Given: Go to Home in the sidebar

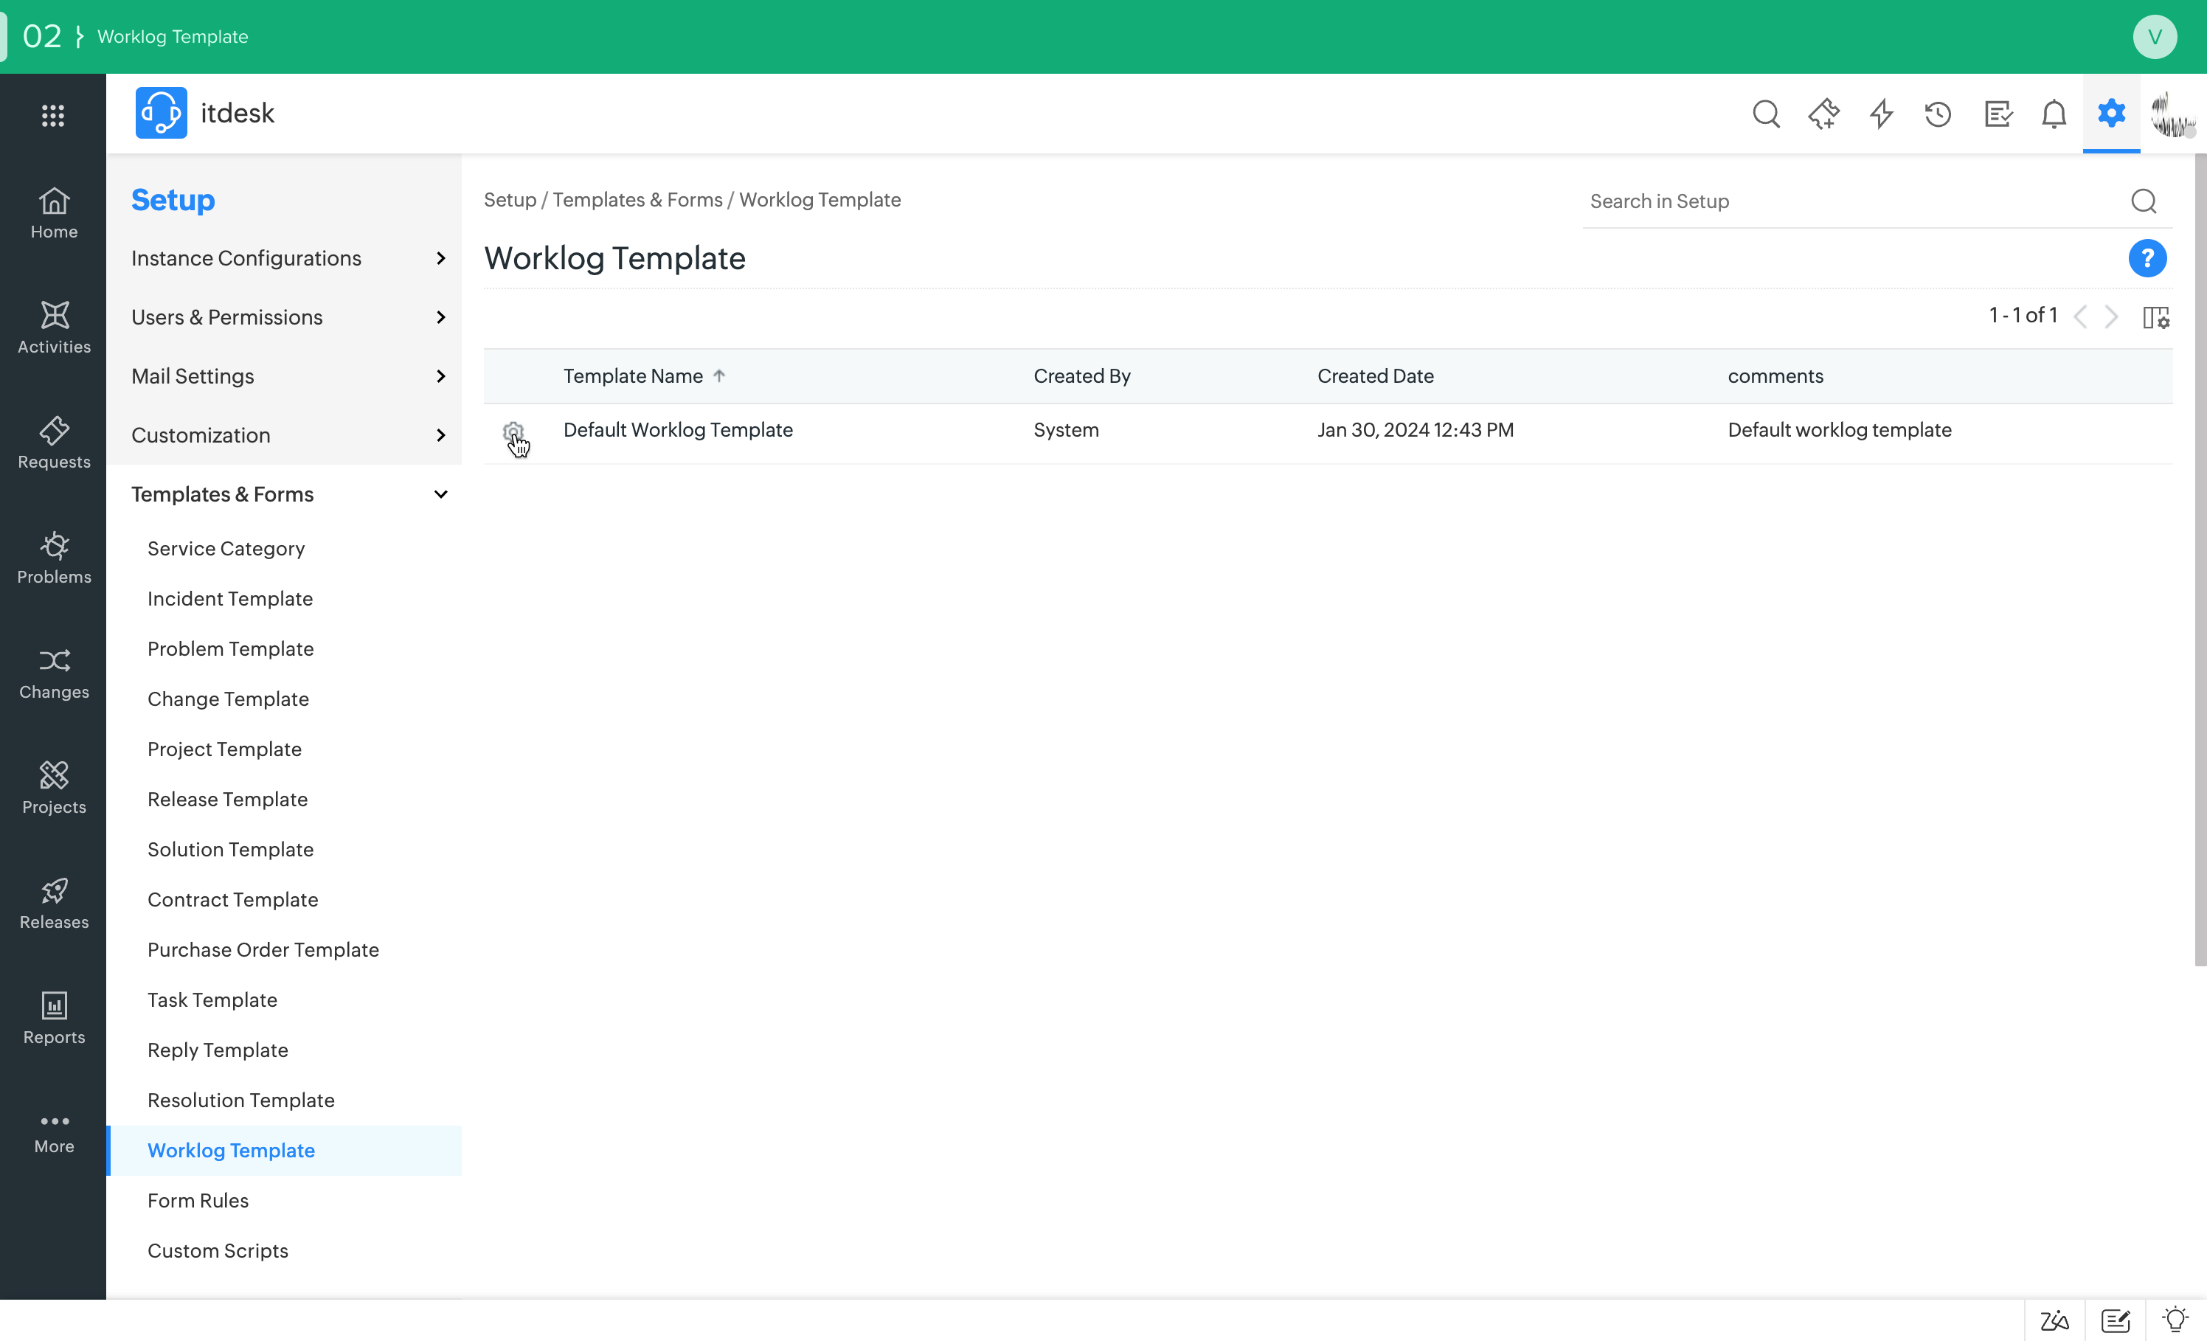Looking at the screenshot, I should click(x=54, y=213).
